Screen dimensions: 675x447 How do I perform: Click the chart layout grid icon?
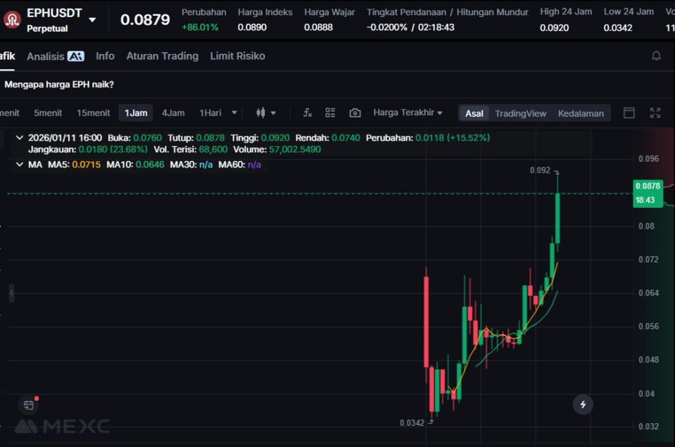coord(330,113)
